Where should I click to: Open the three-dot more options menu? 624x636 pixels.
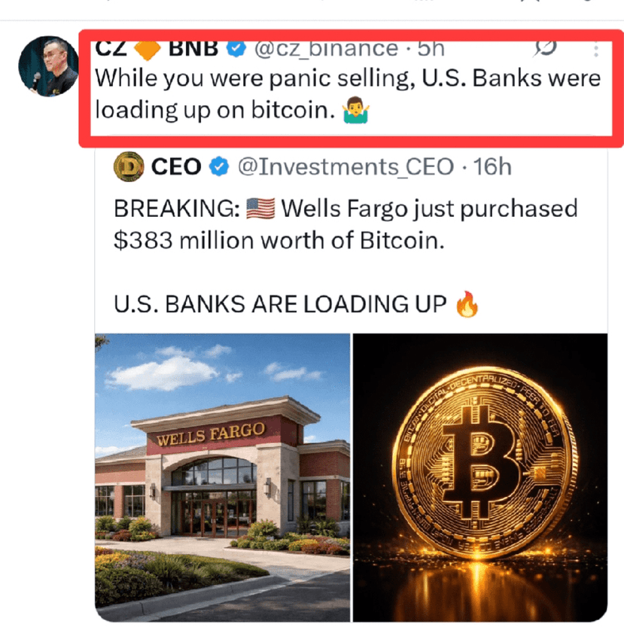point(595,50)
